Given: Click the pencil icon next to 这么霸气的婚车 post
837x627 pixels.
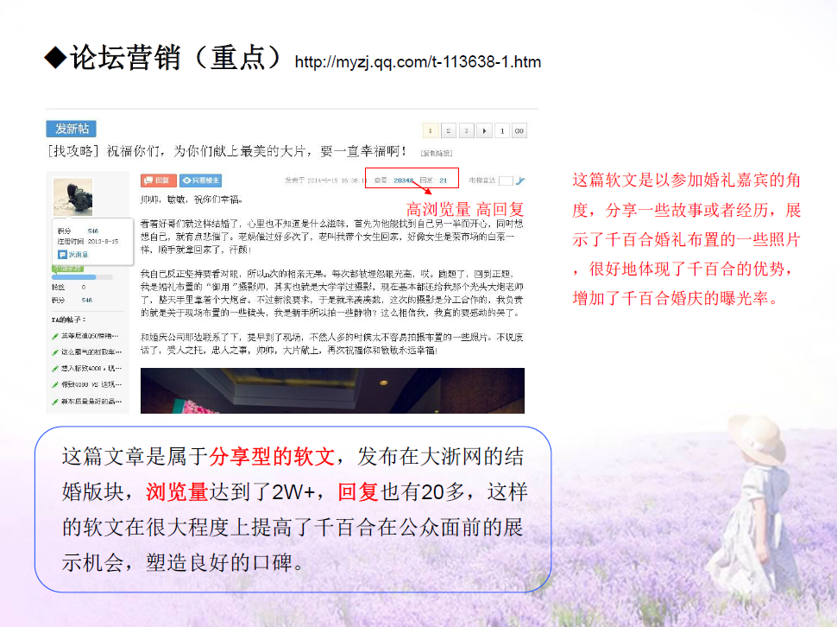Looking at the screenshot, I should point(53,351).
